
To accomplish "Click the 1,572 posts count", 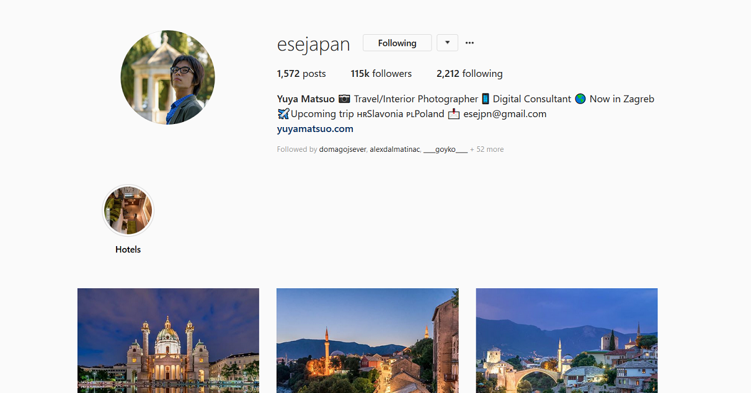I will pos(301,73).
